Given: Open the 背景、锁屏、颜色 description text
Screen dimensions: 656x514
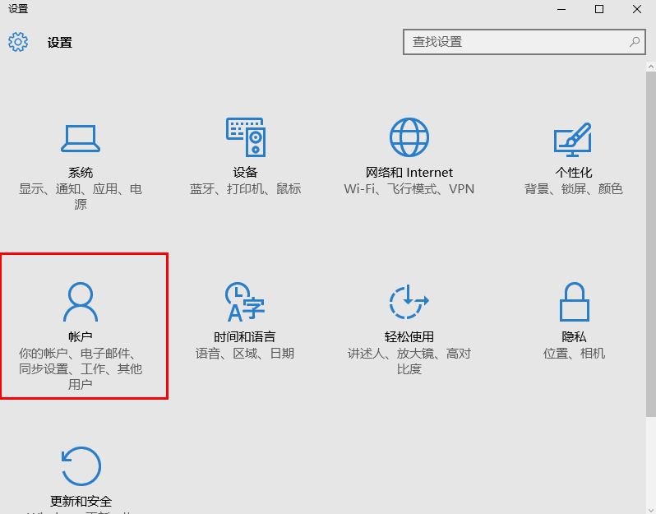Looking at the screenshot, I should 573,189.
